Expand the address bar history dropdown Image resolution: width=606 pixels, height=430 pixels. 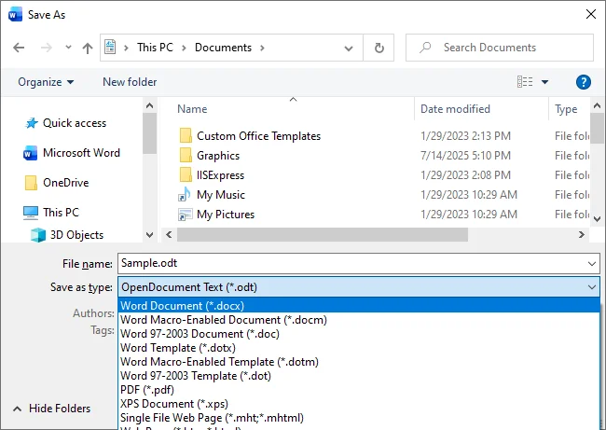(351, 48)
